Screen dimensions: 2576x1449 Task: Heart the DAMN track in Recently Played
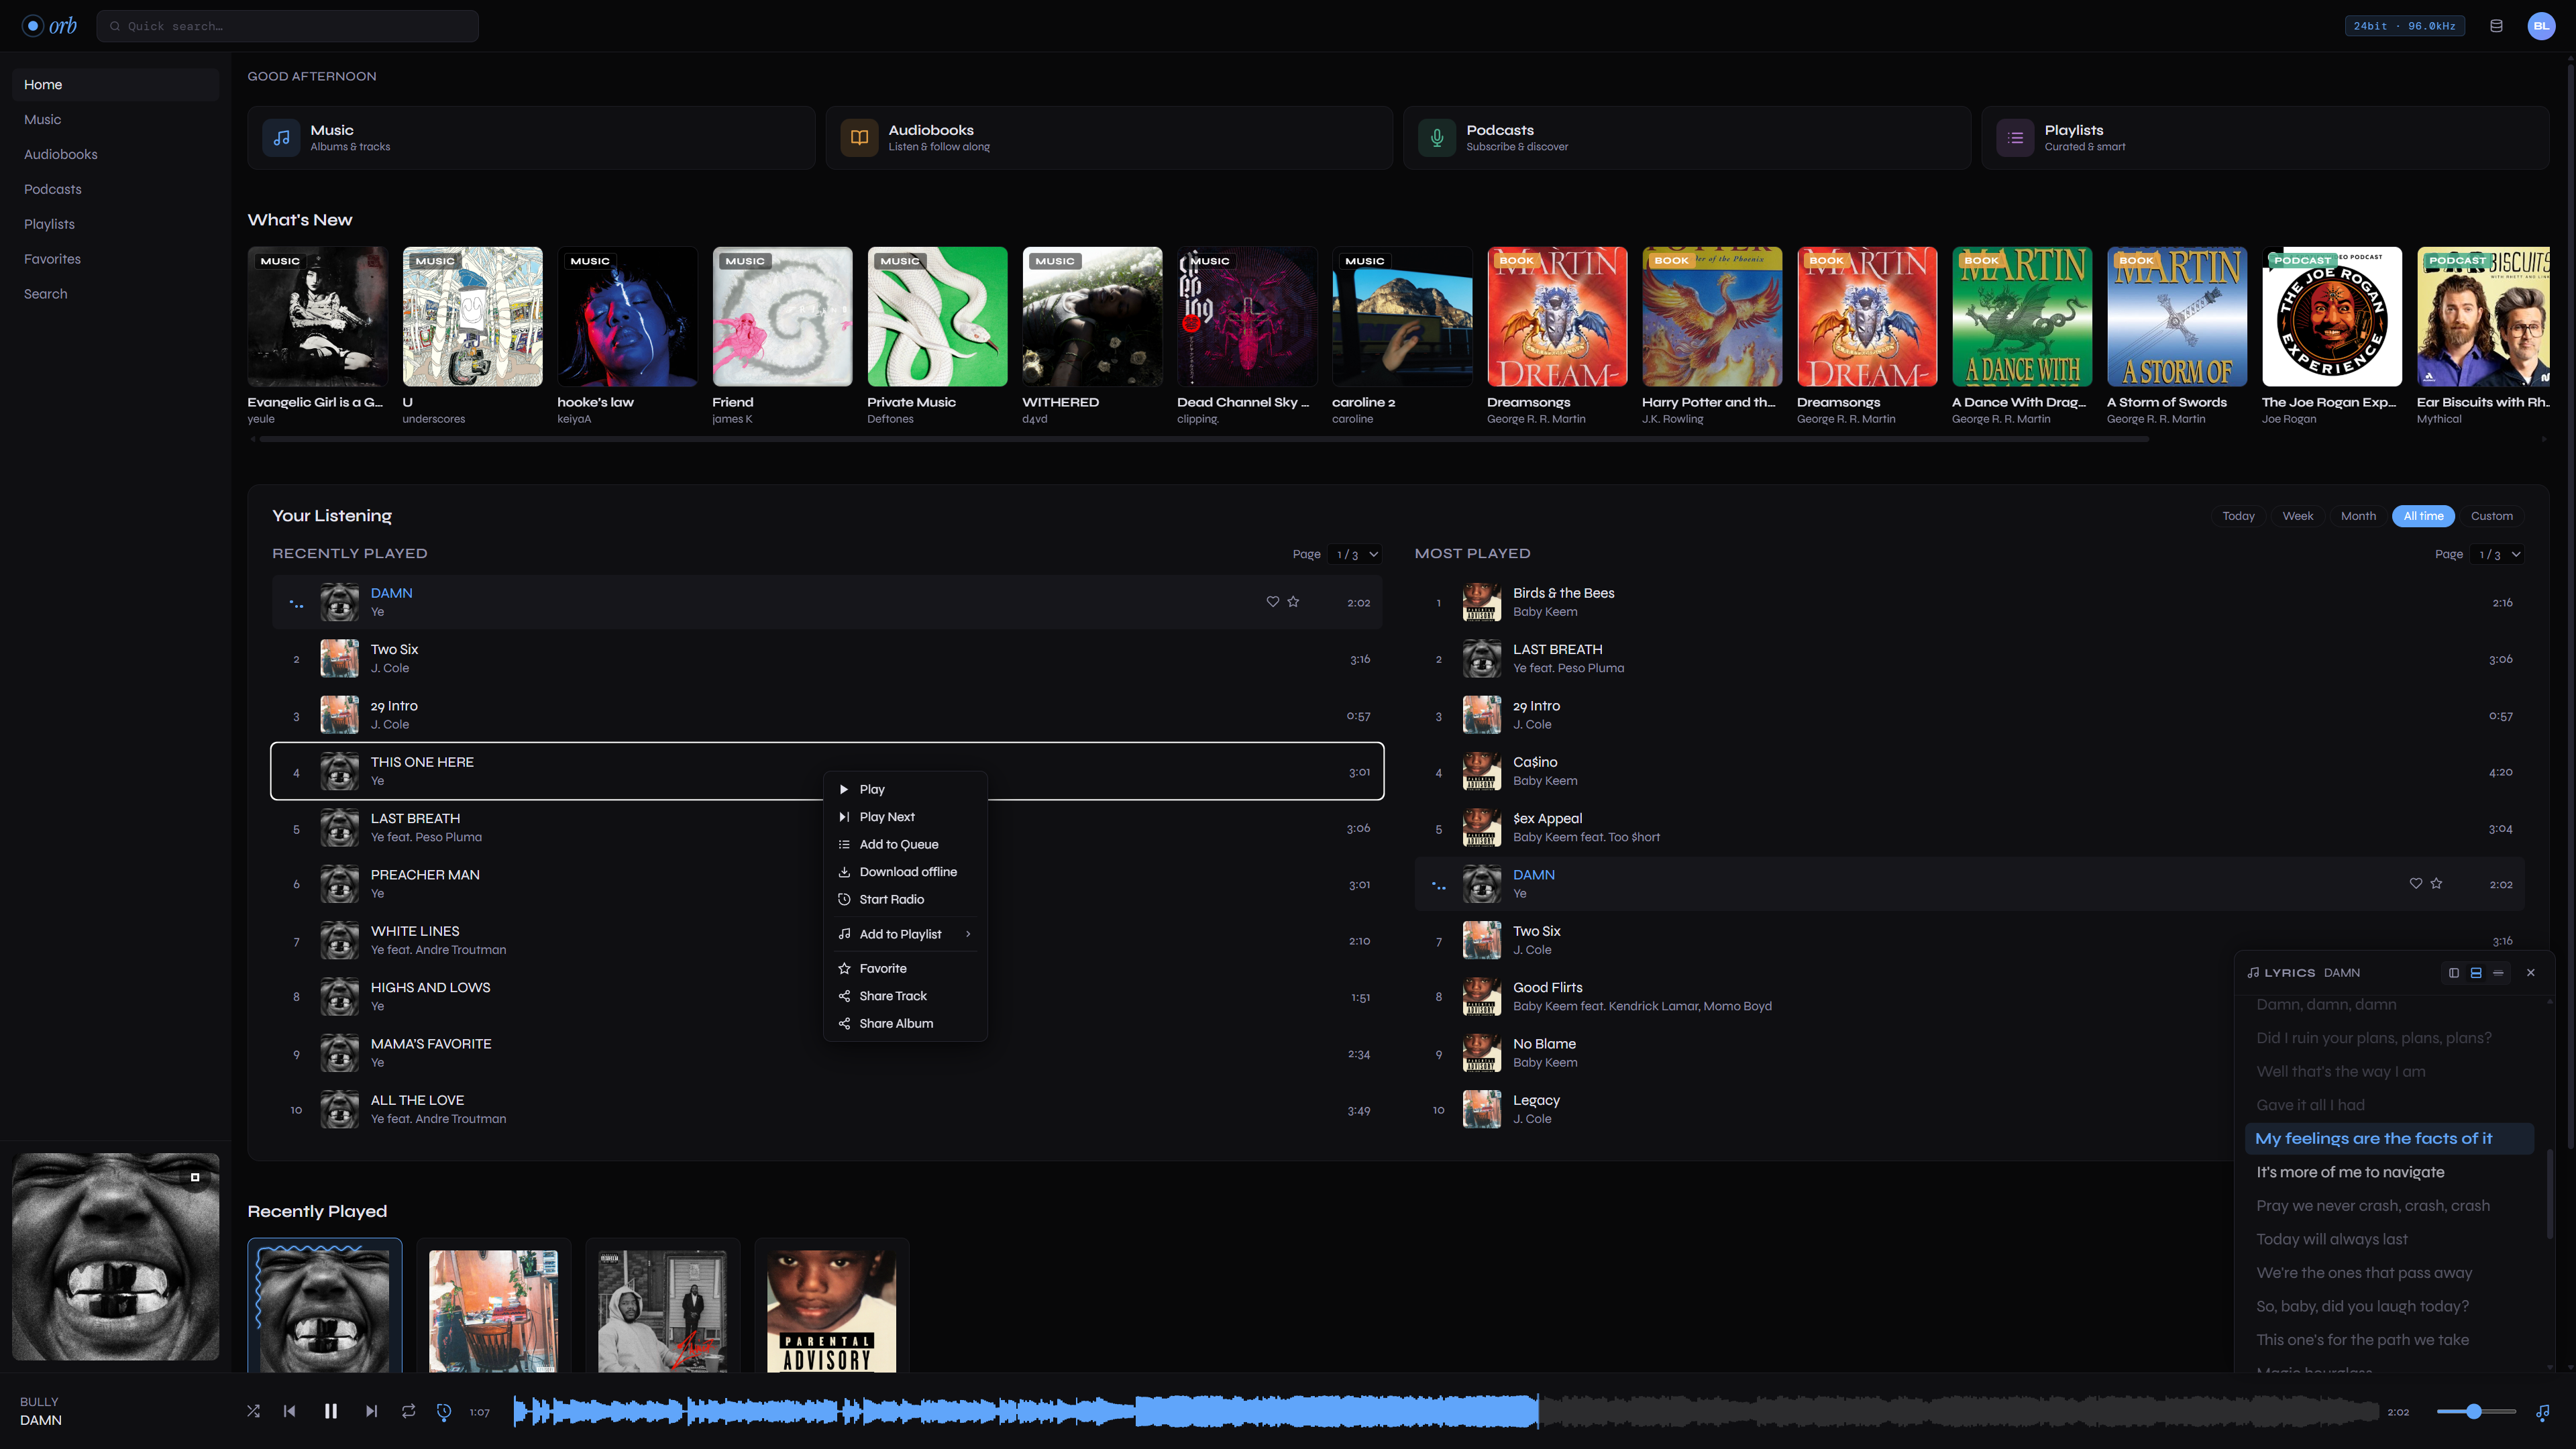pyautogui.click(x=1272, y=602)
